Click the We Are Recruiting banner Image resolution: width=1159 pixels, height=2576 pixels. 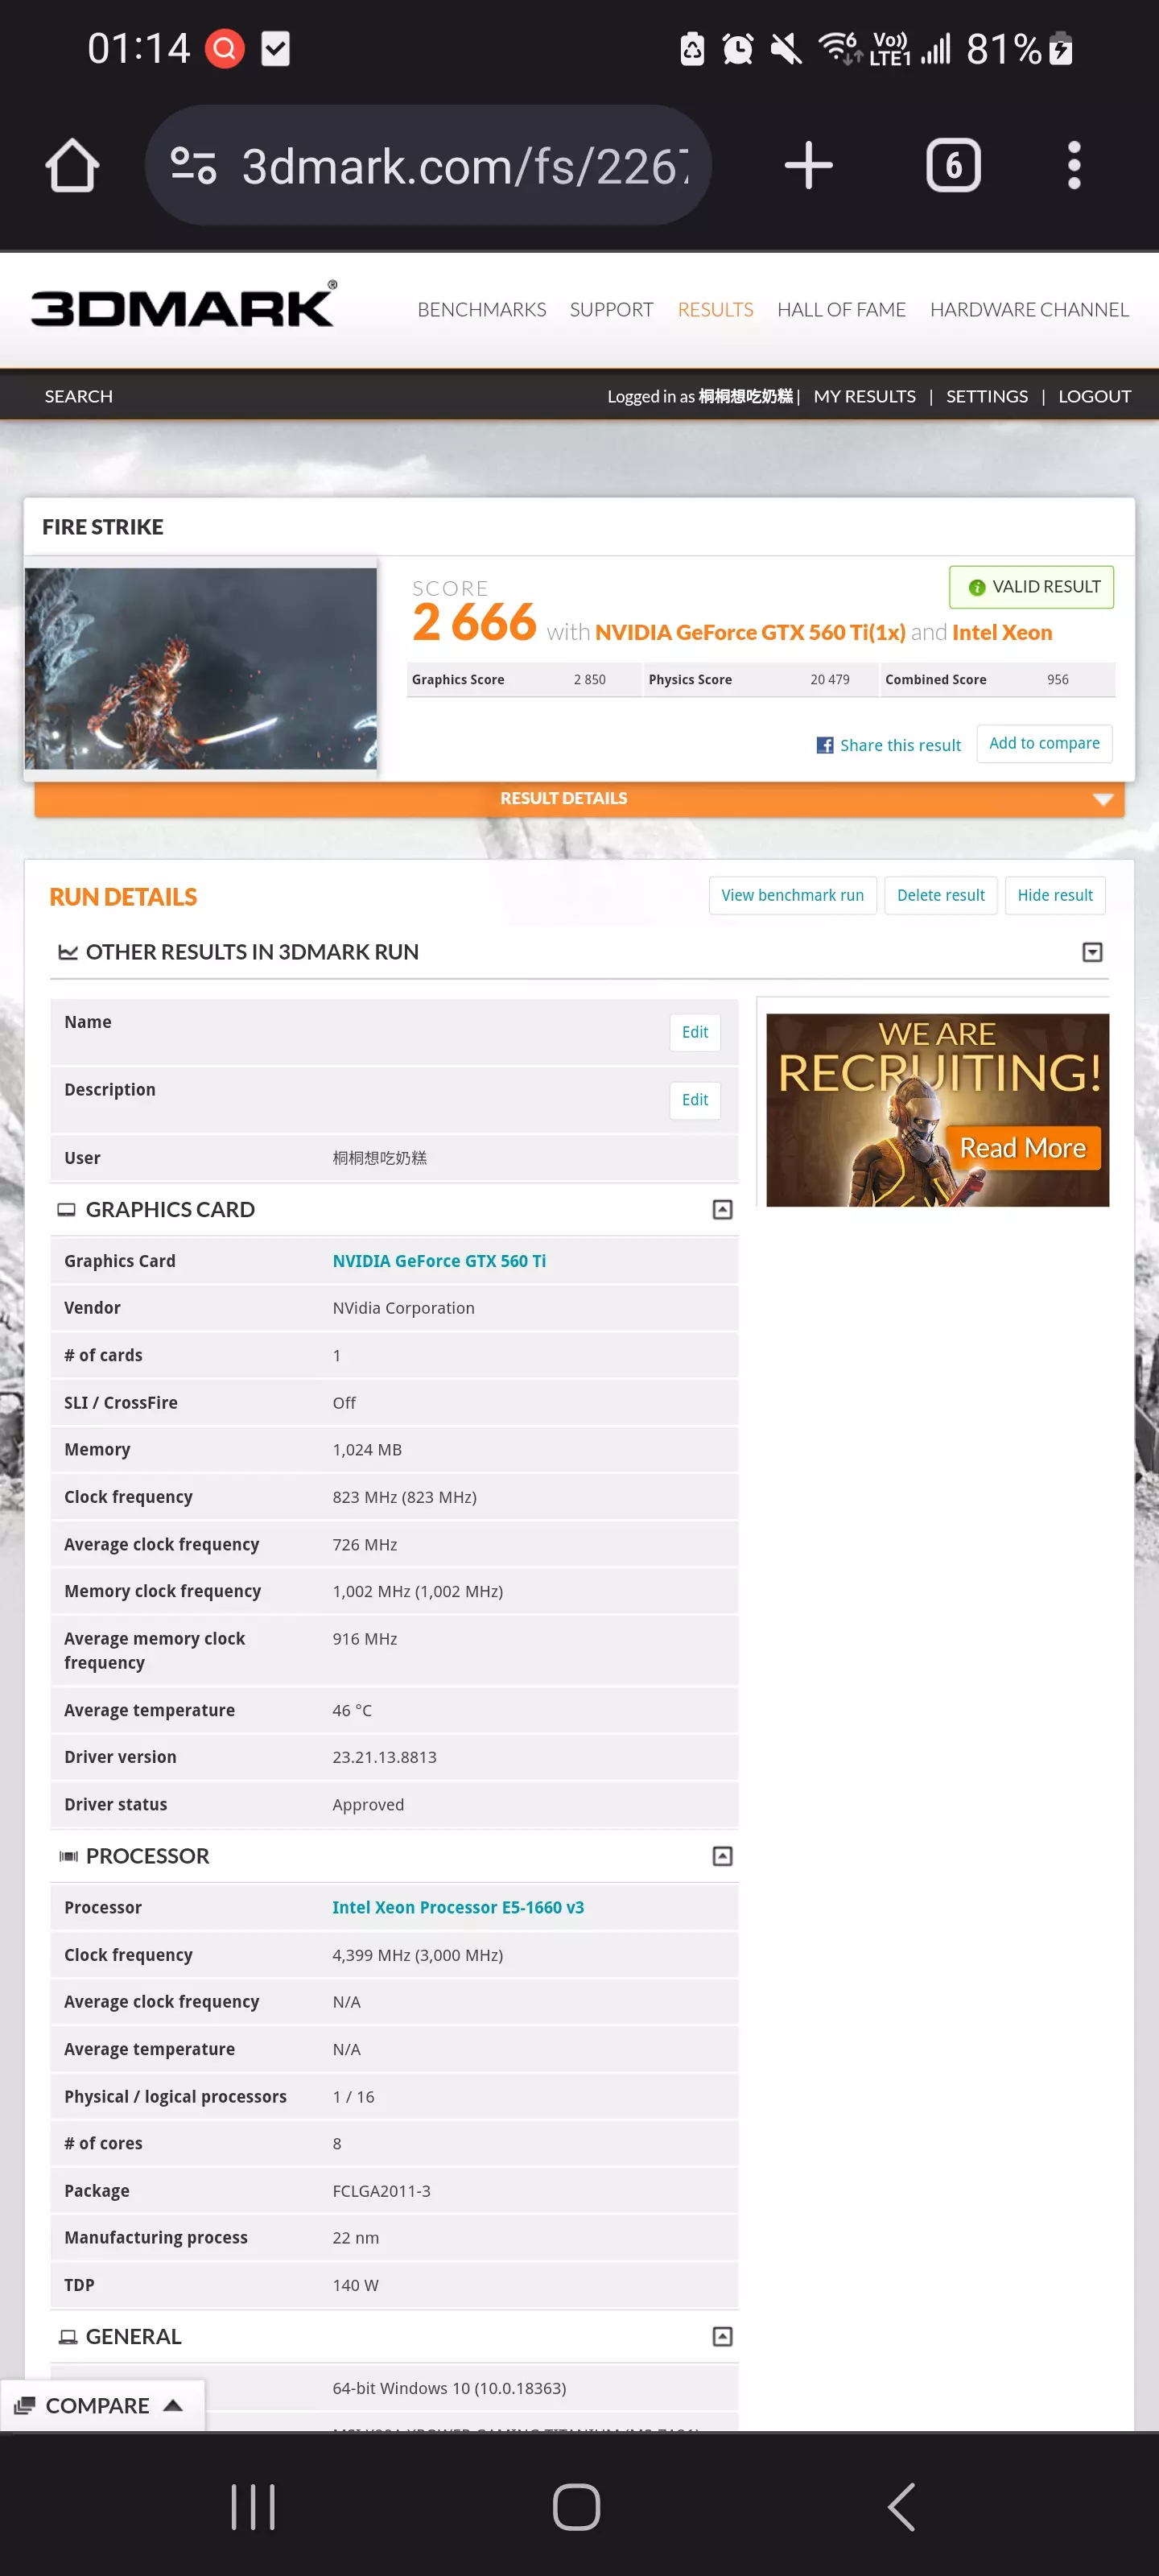[937, 1110]
